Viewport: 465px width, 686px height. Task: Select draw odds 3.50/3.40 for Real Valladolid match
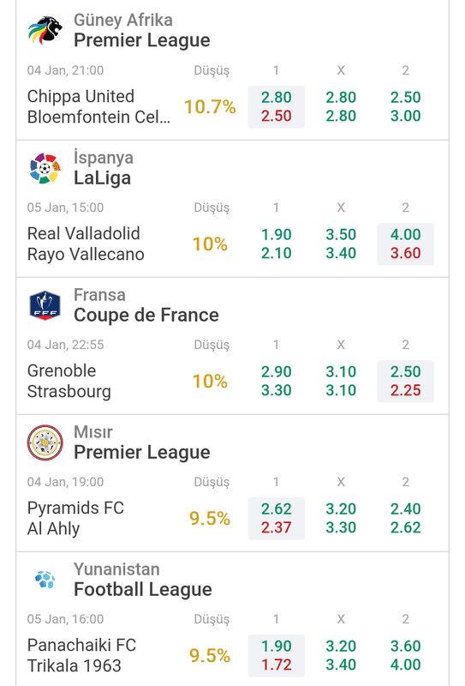pyautogui.click(x=341, y=244)
